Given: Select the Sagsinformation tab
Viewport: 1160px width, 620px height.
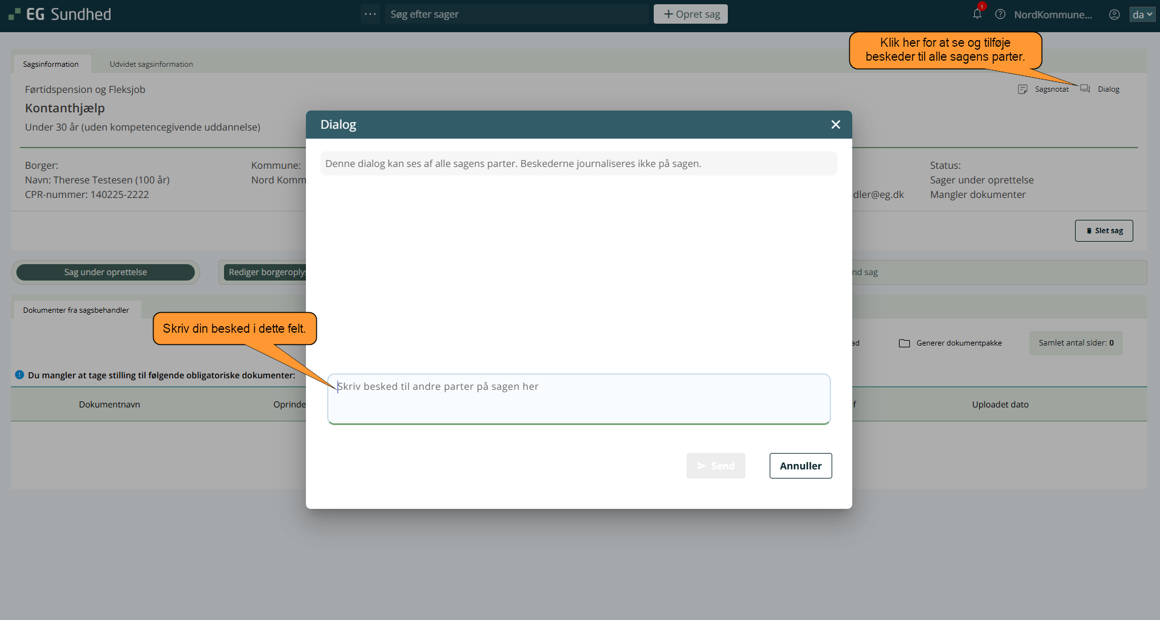Looking at the screenshot, I should coord(51,64).
